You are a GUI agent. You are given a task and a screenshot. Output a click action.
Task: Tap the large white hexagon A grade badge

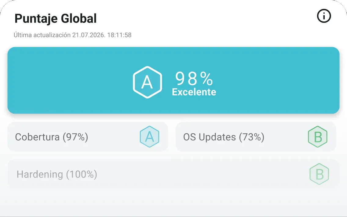[148, 82]
